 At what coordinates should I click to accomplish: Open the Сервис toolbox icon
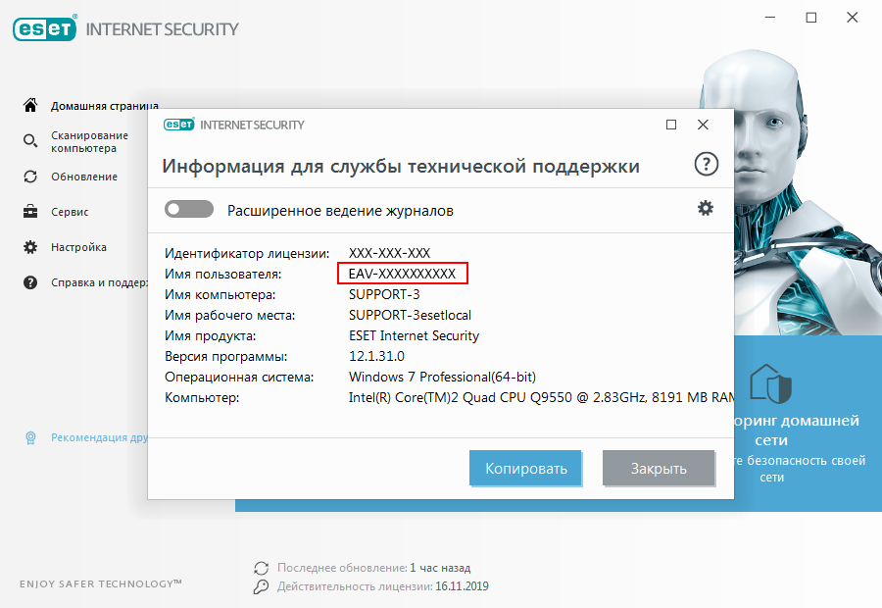(30, 212)
